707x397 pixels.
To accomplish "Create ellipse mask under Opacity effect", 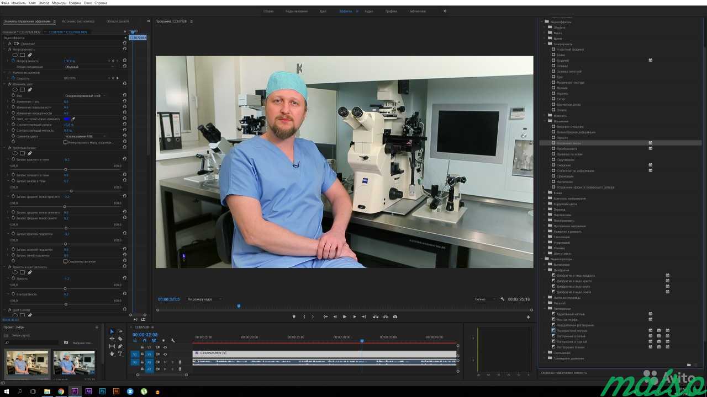I will coord(15,55).
